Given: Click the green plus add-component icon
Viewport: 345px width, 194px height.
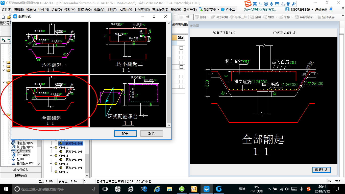Looking at the screenshot, I should pyautogui.click(x=4, y=40).
